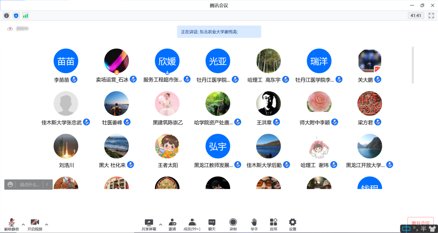Click the 说点什么 chat input field
The image size is (438, 233).
pyautogui.click(x=30, y=185)
